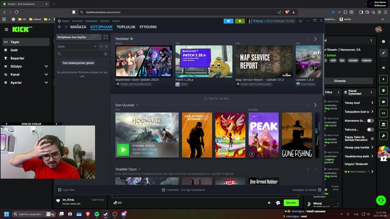Image resolution: width=390 pixels, height=219 pixels.
Task: Open Windows Start menu
Action: (x=6, y=214)
